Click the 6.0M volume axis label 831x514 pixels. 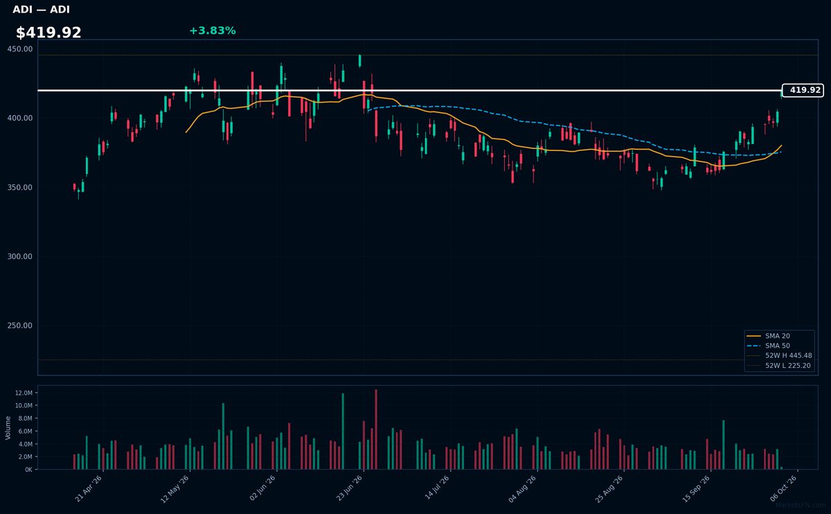point(25,432)
